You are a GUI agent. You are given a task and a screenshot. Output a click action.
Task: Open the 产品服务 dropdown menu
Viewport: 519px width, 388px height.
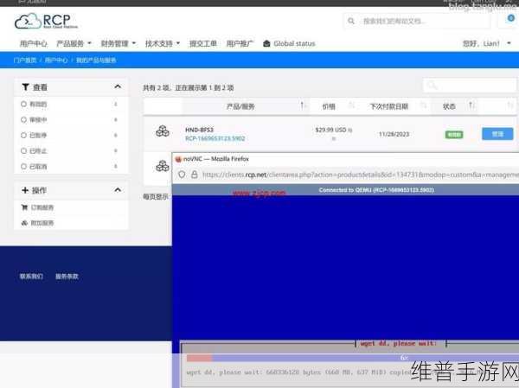click(x=74, y=43)
